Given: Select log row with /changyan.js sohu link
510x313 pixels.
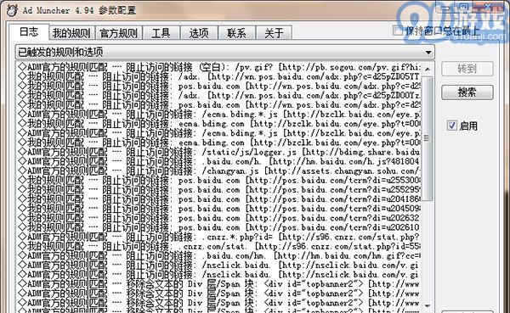Looking at the screenshot, I should click(x=219, y=170).
